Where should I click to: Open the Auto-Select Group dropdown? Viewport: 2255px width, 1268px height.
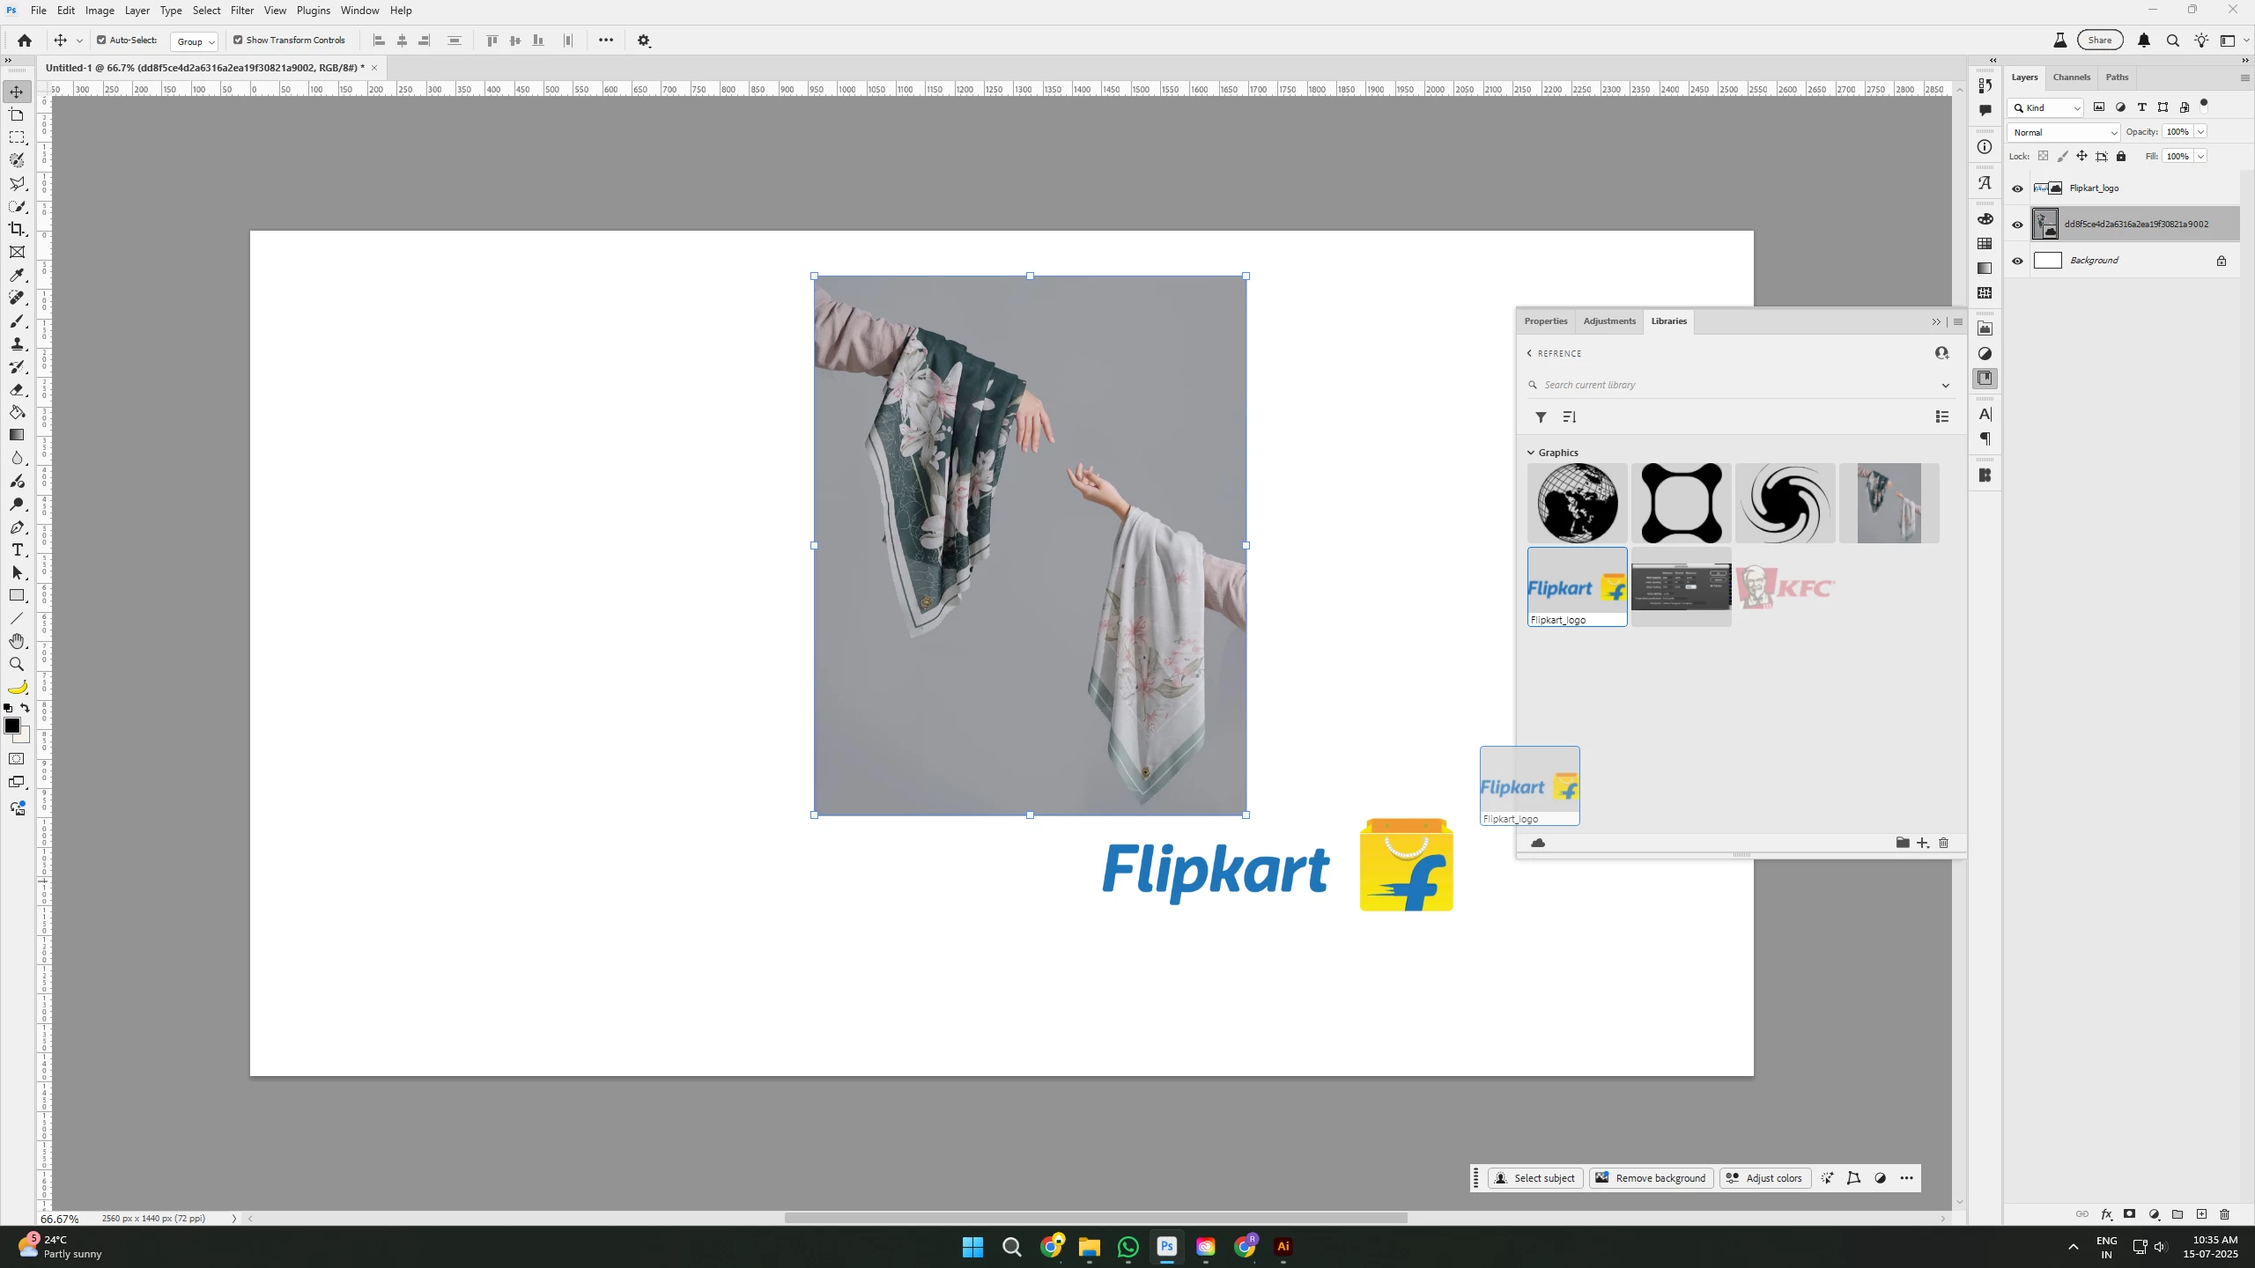click(194, 41)
